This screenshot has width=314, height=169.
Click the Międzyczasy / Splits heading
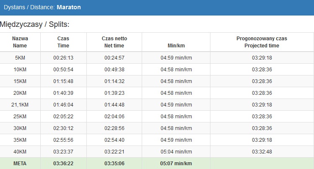coord(35,25)
